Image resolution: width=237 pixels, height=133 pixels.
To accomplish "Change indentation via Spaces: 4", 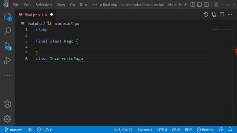I will [145, 130].
